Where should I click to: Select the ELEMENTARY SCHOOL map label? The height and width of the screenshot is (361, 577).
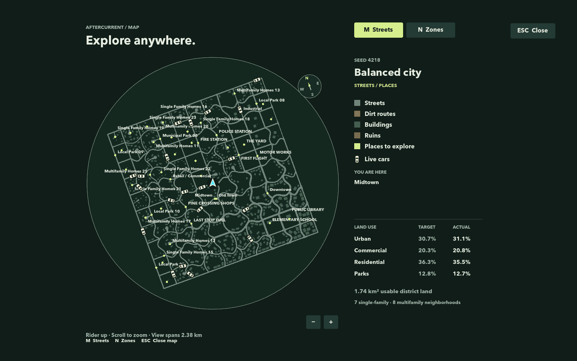[x=295, y=220]
